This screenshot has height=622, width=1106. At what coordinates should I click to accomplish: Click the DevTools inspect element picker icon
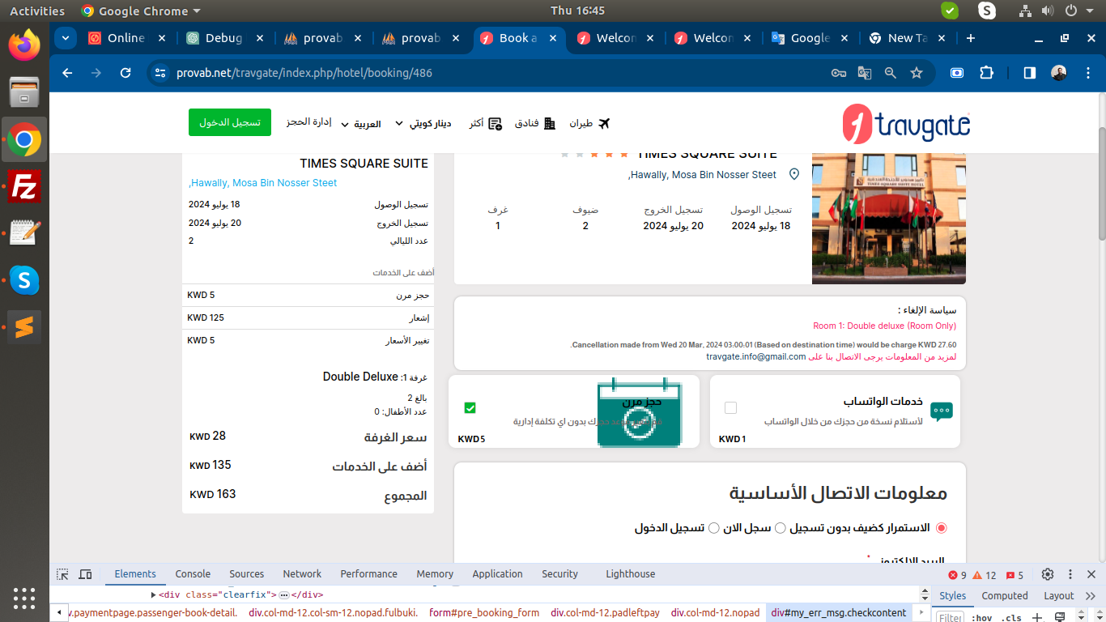(62, 574)
